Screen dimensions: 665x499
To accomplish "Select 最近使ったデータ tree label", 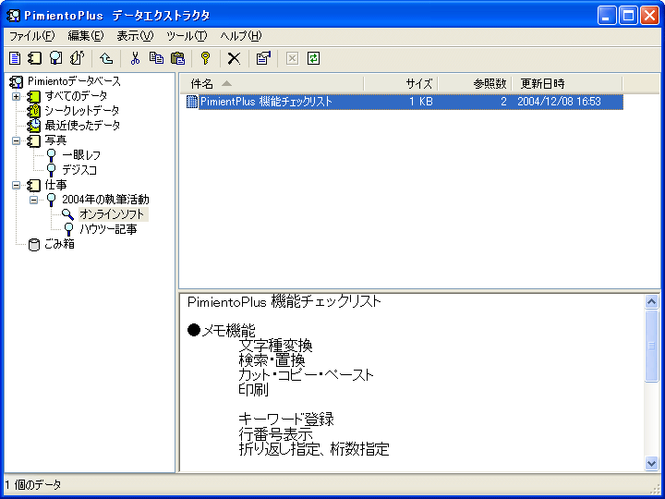I will 82,126.
